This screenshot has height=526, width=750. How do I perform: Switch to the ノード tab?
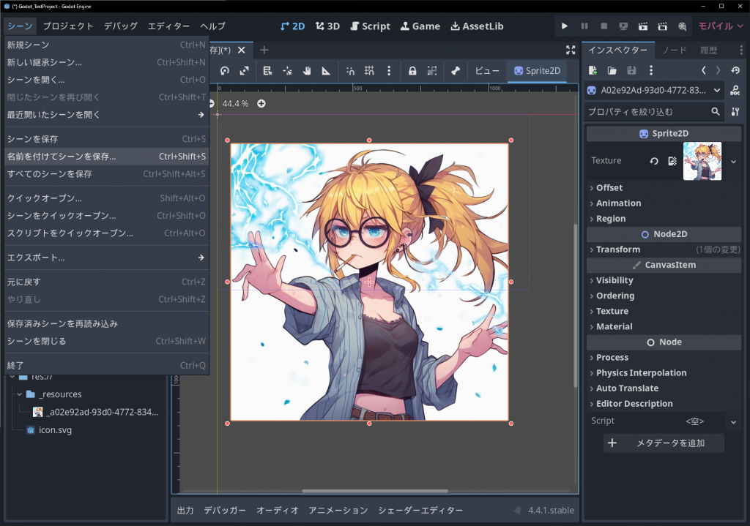coord(674,50)
